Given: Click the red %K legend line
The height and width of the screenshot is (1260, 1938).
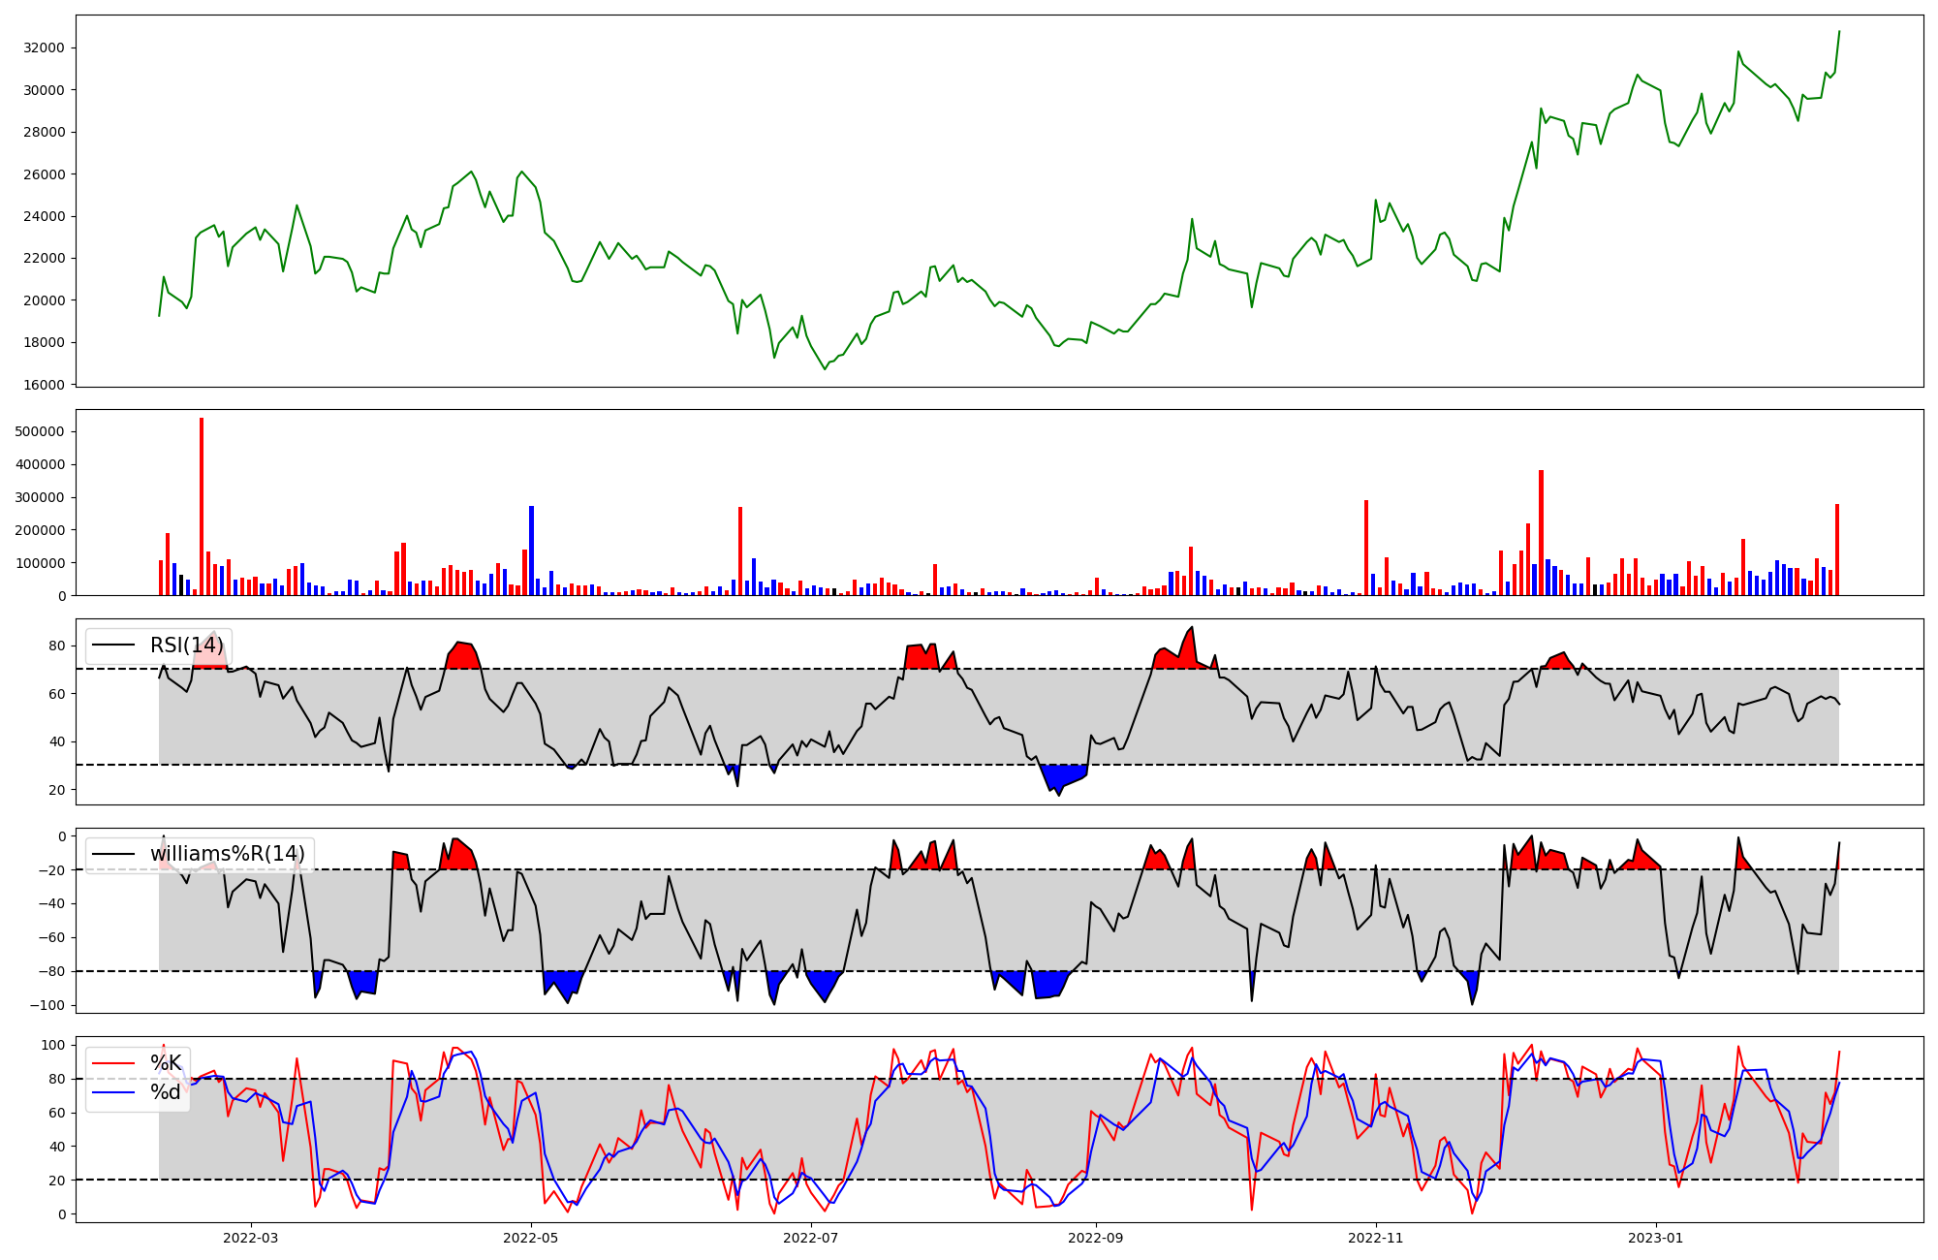Looking at the screenshot, I should (112, 1063).
